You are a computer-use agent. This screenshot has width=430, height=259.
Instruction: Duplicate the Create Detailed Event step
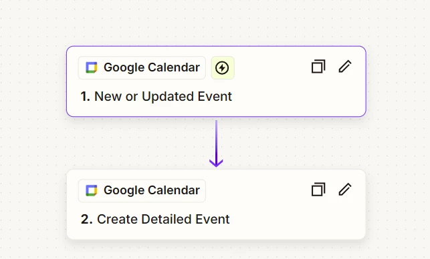[x=318, y=190]
